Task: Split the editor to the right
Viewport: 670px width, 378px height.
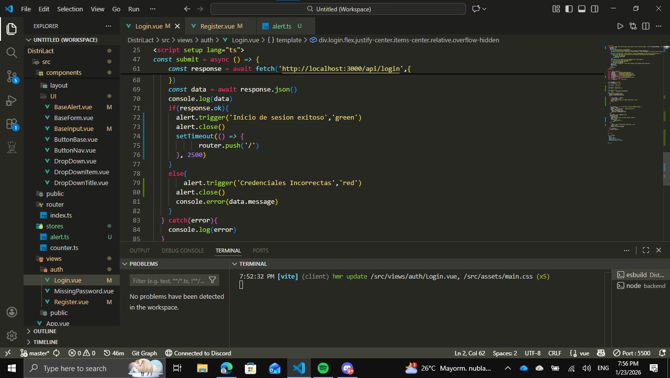Action: point(645,26)
